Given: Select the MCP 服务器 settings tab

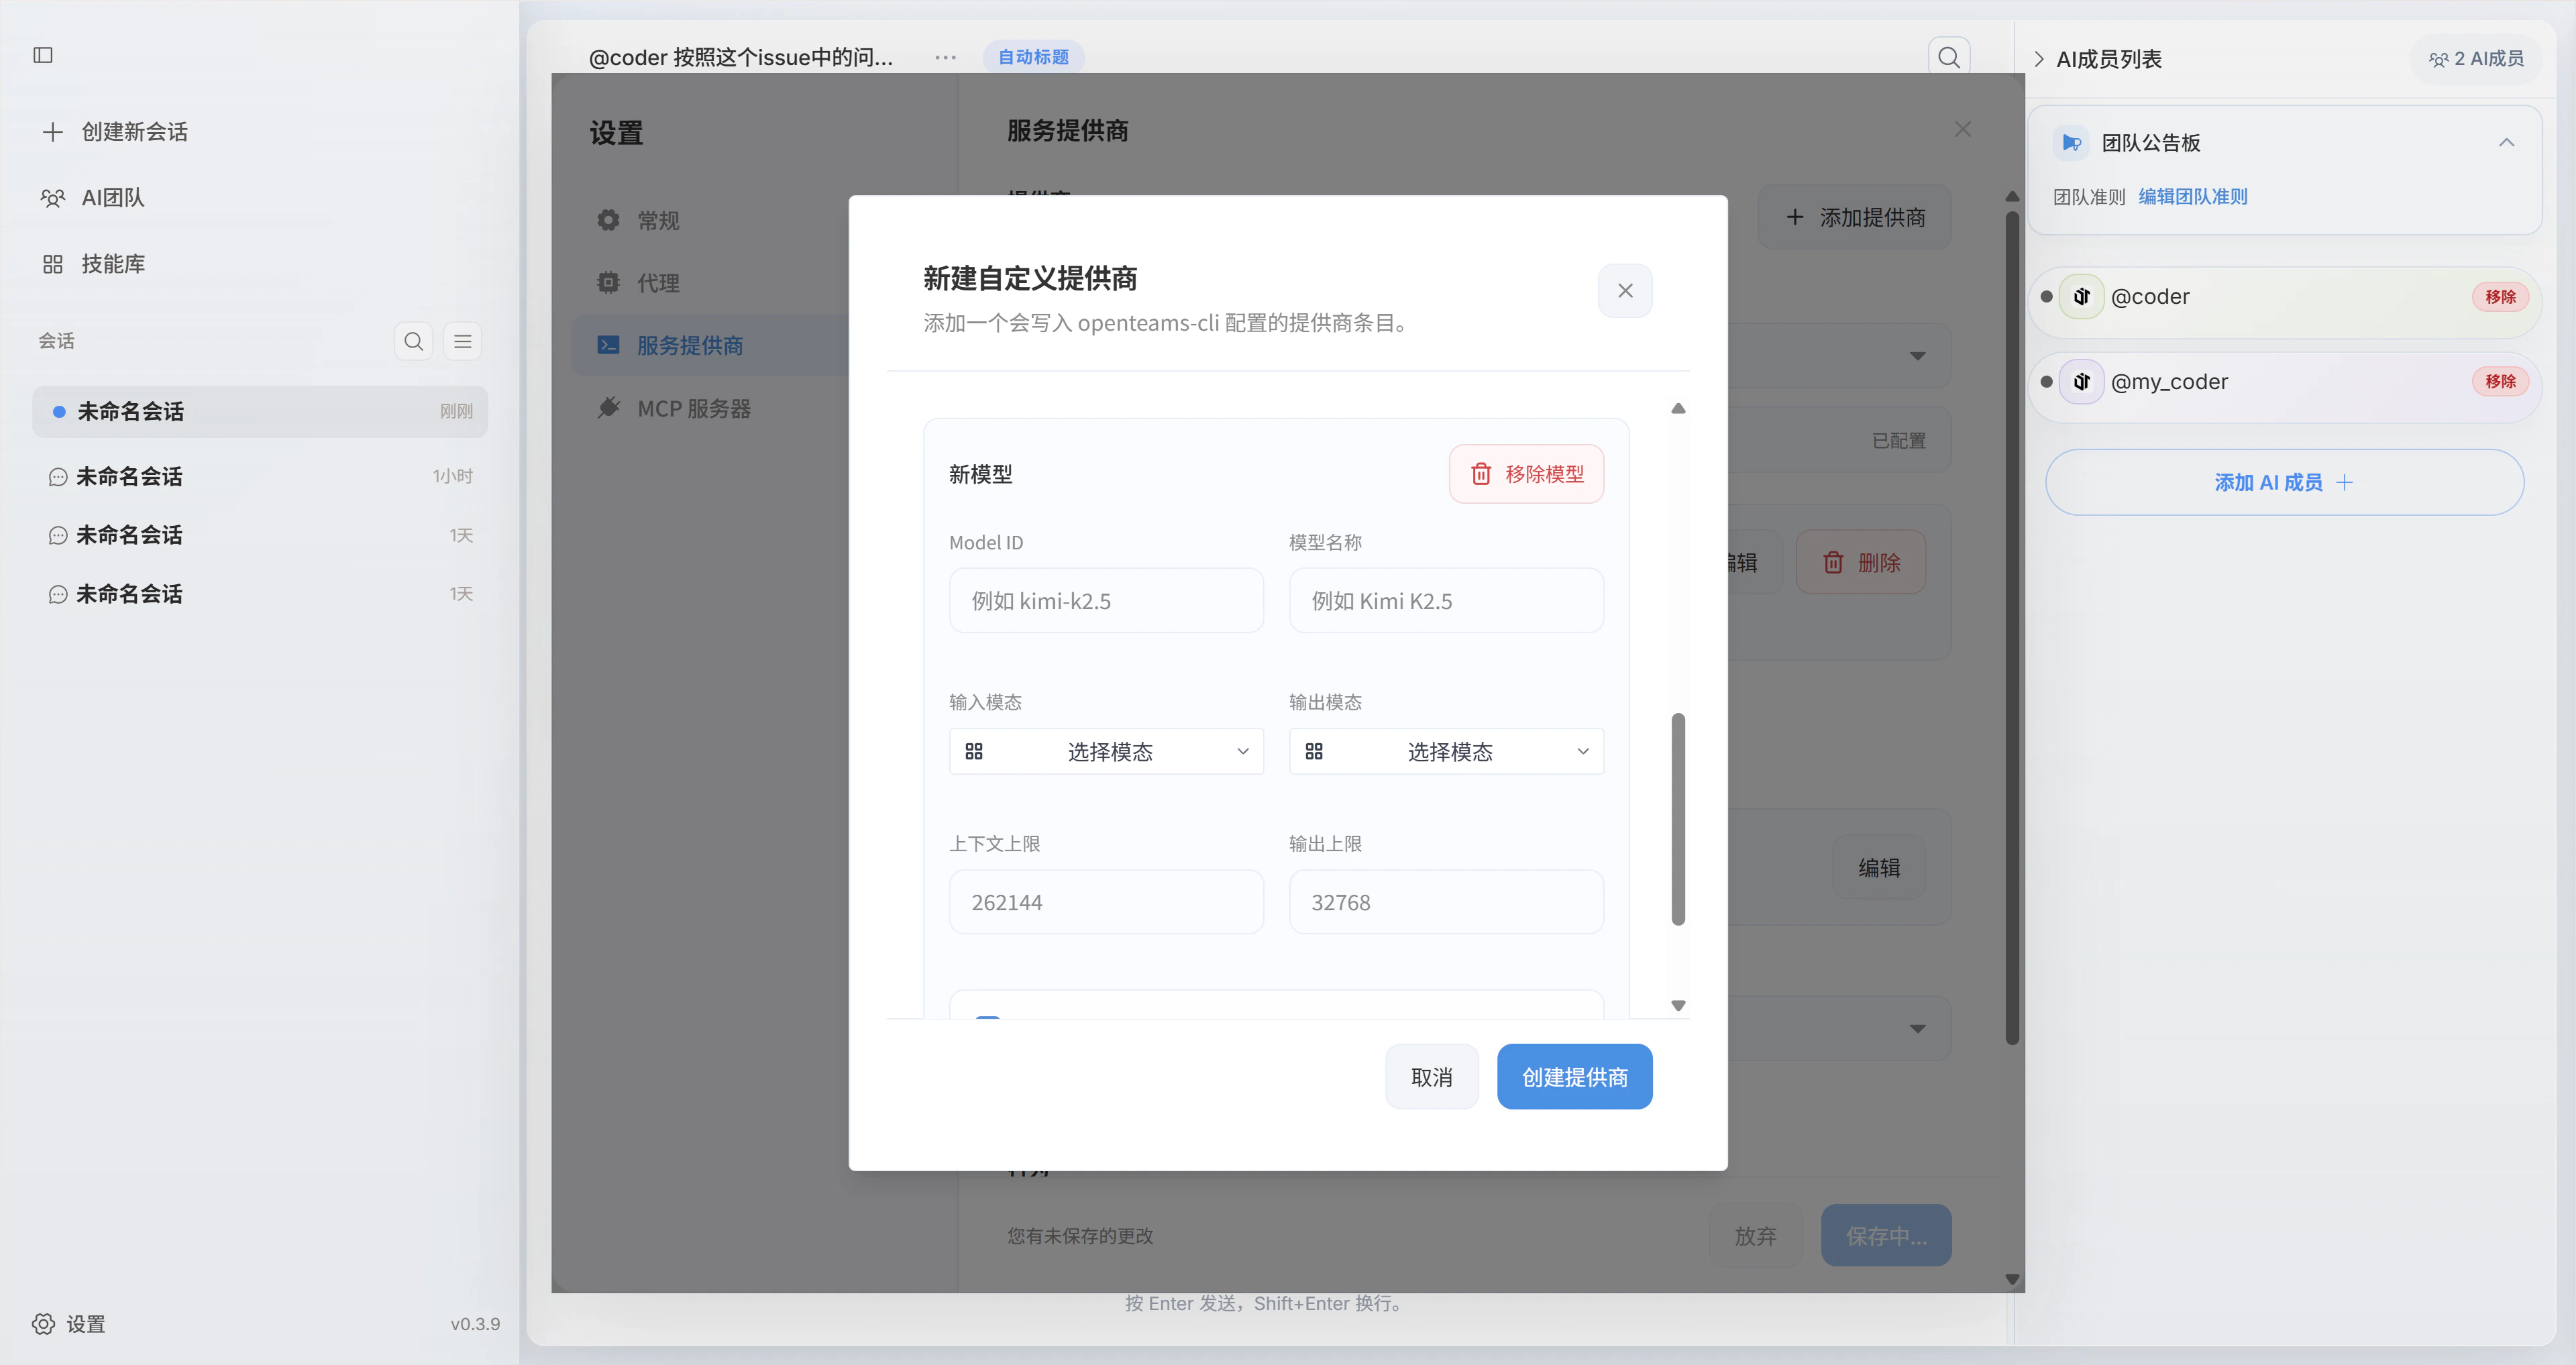Looking at the screenshot, I should coord(693,409).
